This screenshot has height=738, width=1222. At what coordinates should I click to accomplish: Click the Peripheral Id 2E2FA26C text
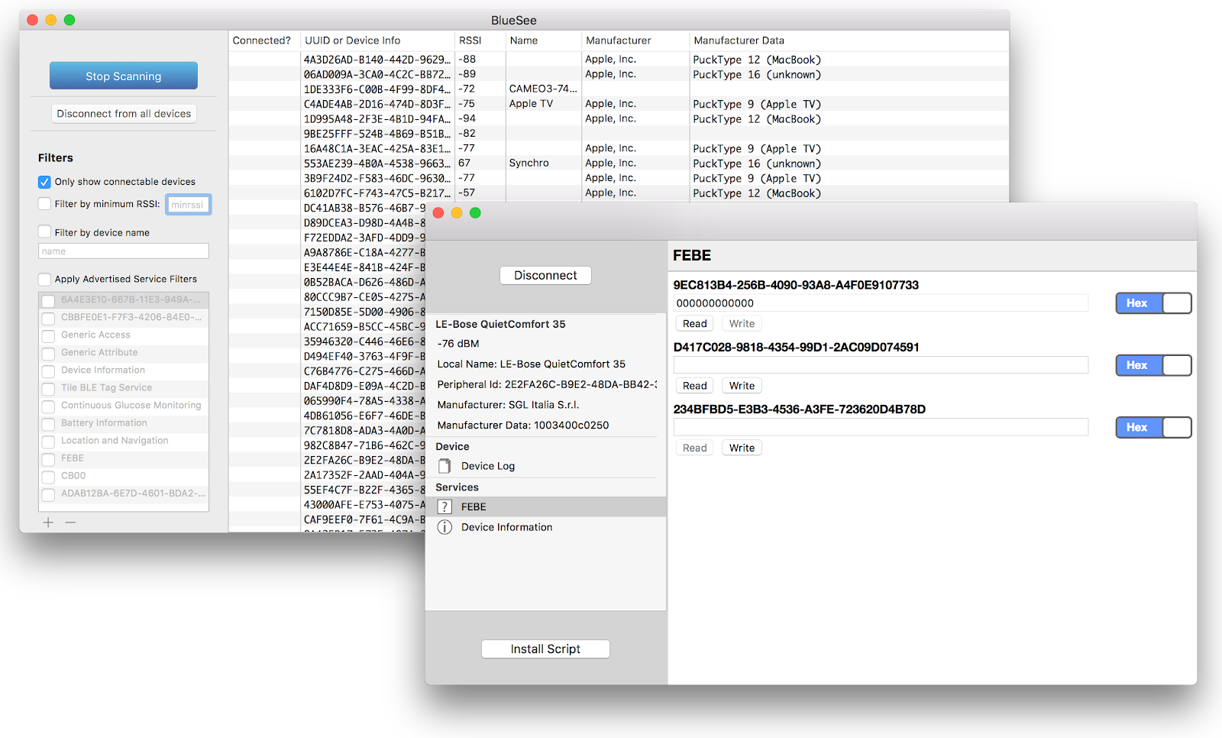coord(547,385)
